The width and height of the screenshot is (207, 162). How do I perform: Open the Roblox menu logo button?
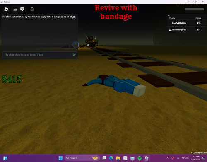tap(6, 9)
